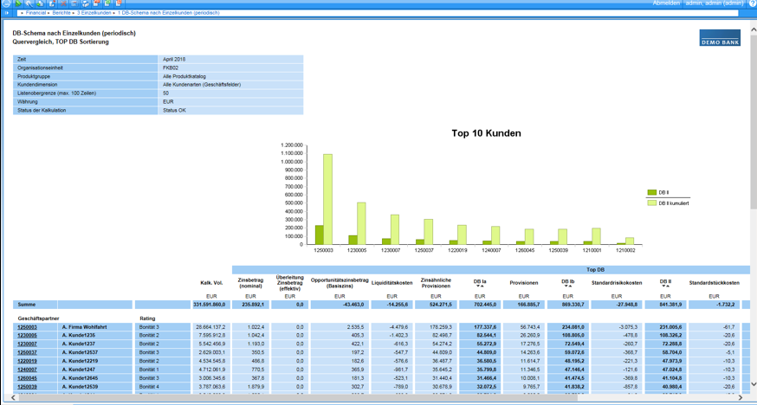Click the Abmelden logout link
This screenshot has width=757, height=405.
click(665, 3)
